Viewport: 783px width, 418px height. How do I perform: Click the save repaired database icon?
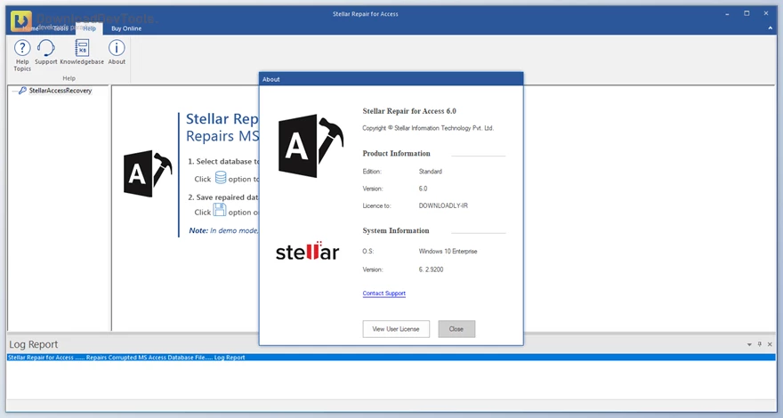tap(220, 210)
